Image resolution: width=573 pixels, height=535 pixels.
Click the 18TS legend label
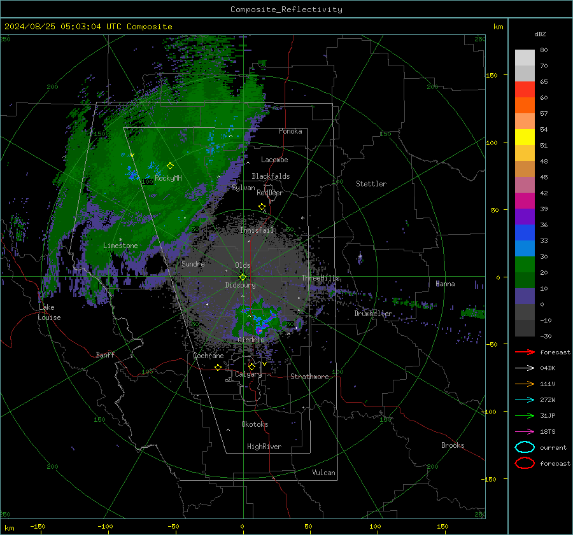tap(548, 432)
